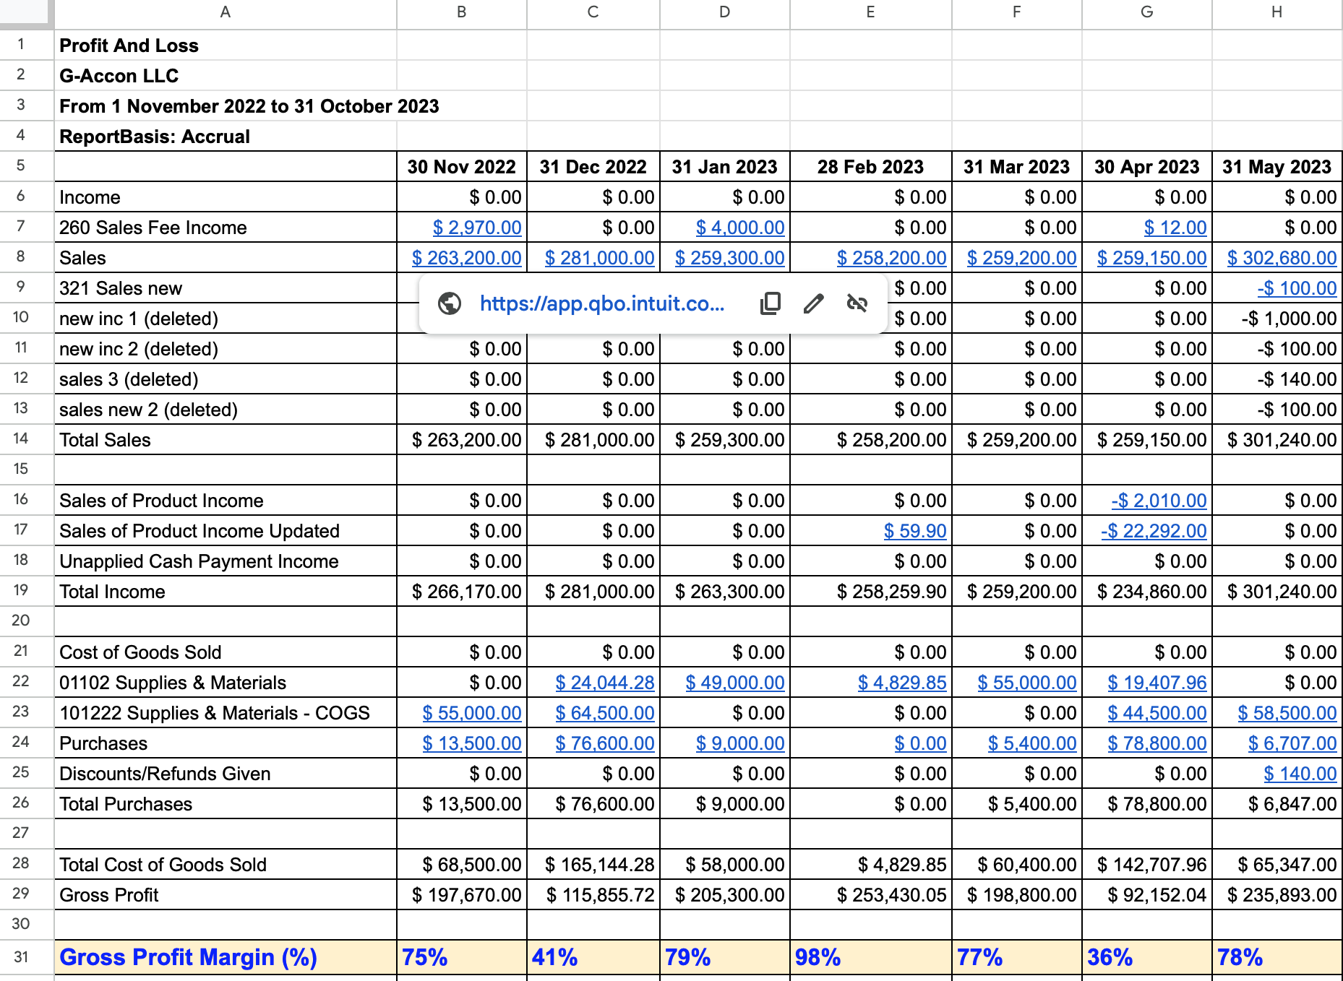The width and height of the screenshot is (1343, 981).
Task: Select the Gross Profit Margin (%) cell
Action: pos(226,957)
